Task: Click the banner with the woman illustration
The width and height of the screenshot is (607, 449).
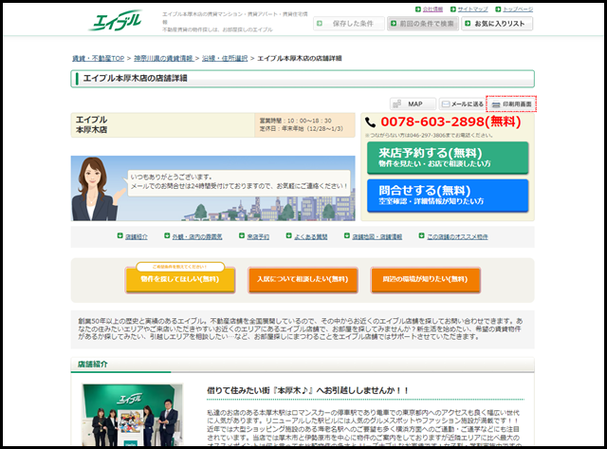Action: (212, 188)
